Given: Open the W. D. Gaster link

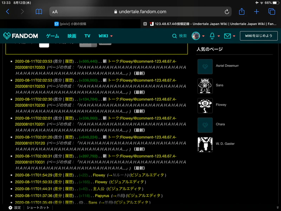Looking at the screenshot, I should tap(225, 144).
